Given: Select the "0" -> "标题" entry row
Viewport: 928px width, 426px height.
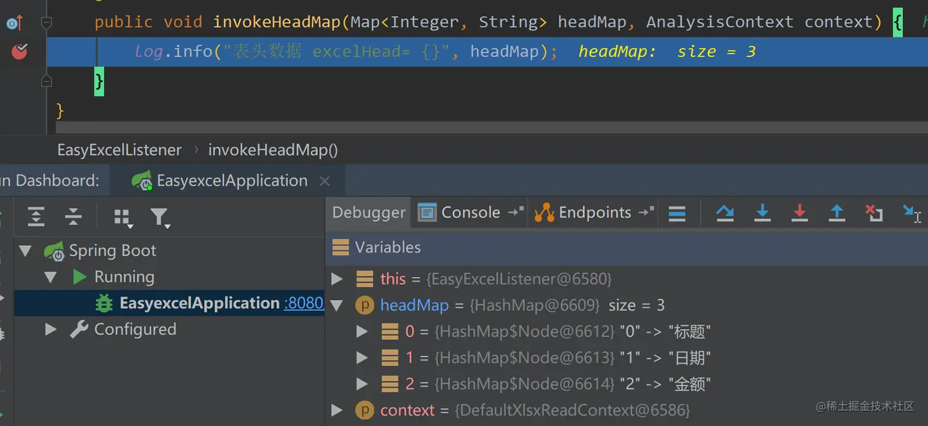Looking at the screenshot, I should click(627, 332).
